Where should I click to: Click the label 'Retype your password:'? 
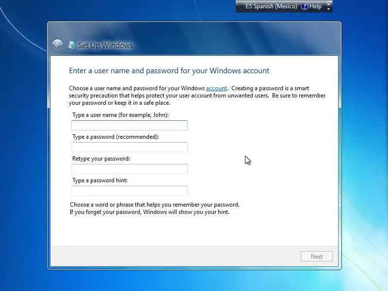[x=101, y=159]
